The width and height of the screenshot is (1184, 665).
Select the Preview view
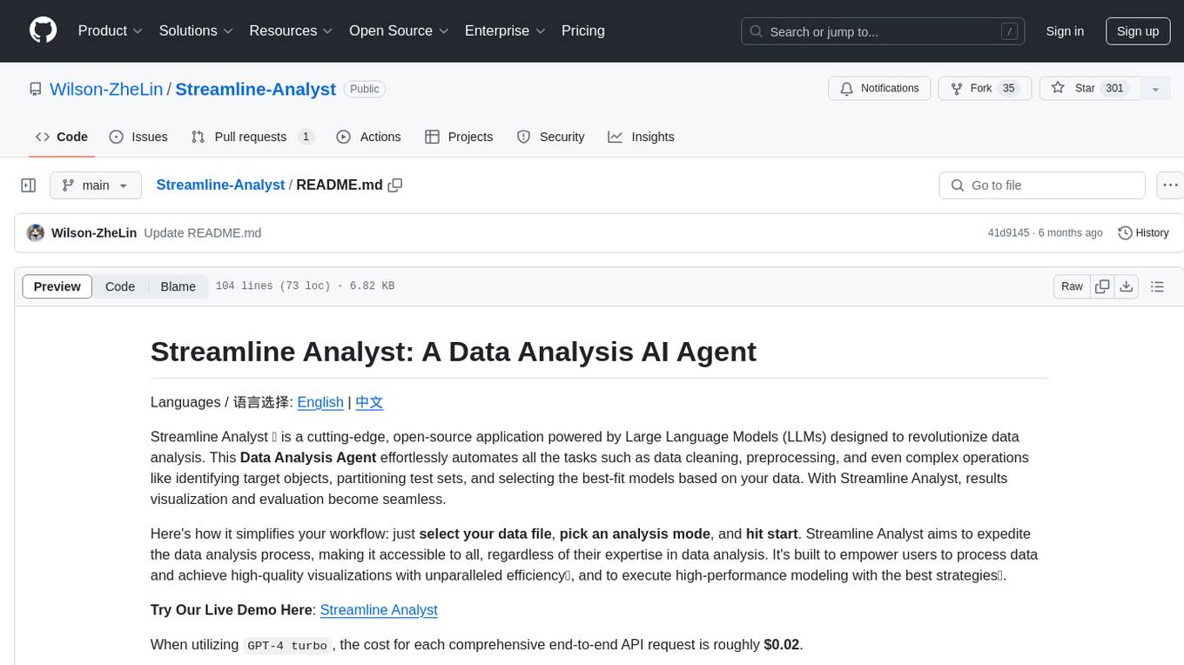(x=57, y=286)
